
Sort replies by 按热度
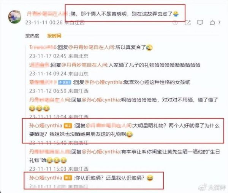[32, 36]
